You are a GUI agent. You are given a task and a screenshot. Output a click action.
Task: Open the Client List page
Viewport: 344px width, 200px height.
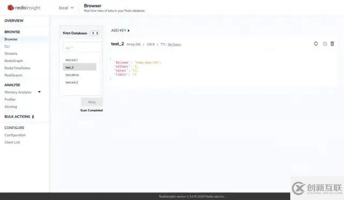12,142
